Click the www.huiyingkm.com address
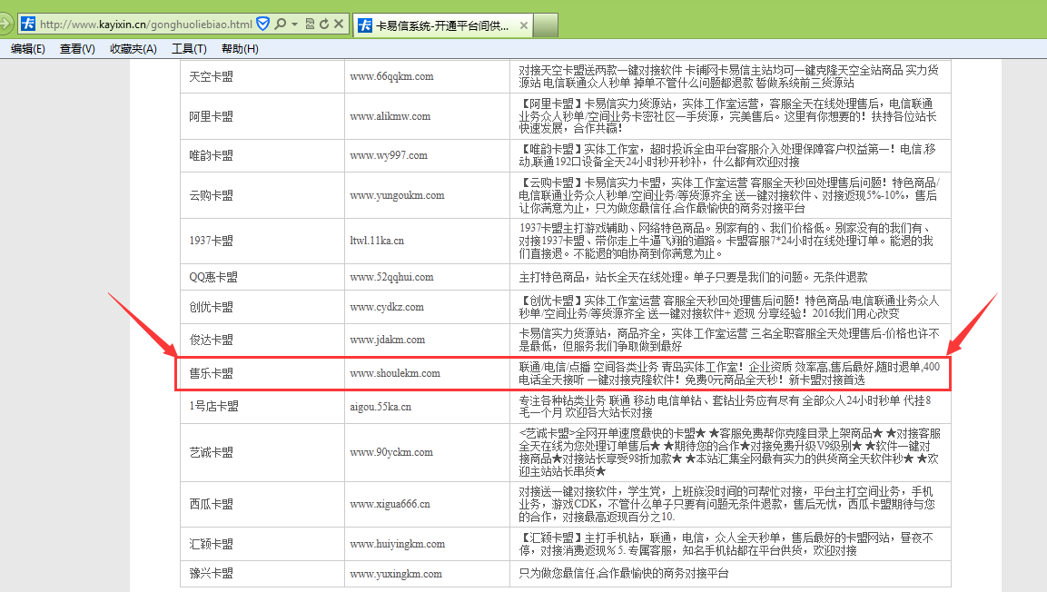The height and width of the screenshot is (592, 1047). pyautogui.click(x=398, y=544)
